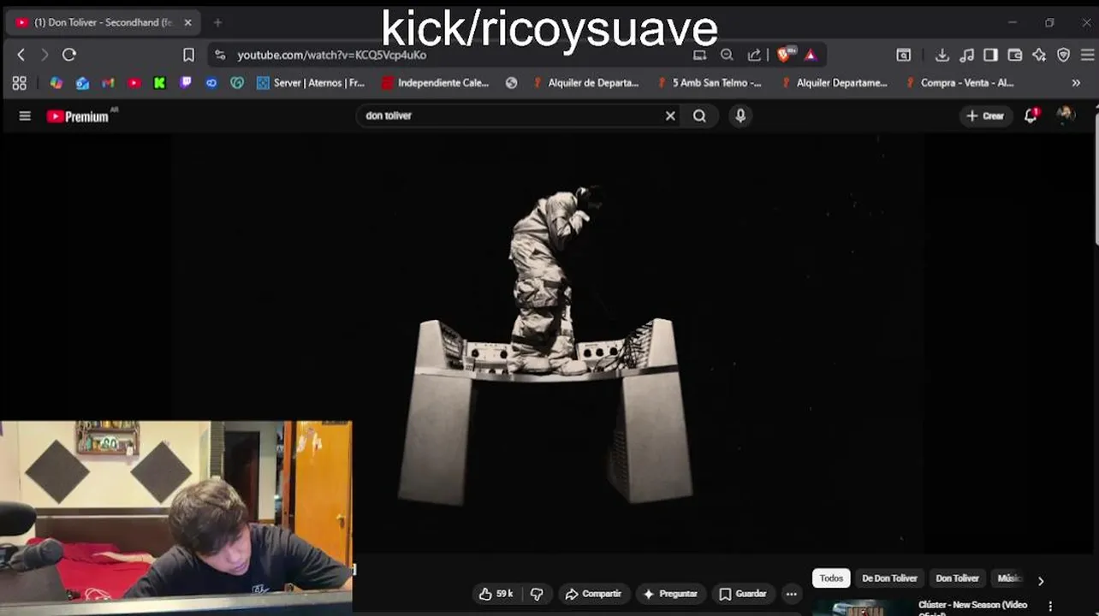This screenshot has width=1099, height=616.
Task: Open the music note playlist icon
Action: click(966, 55)
